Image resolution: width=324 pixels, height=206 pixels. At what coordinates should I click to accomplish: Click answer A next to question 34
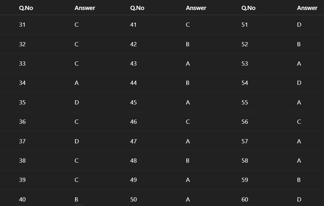(77, 83)
